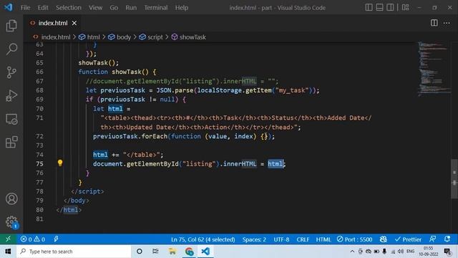The width and height of the screenshot is (458, 258).
Task: Change end of line sequence CRLF
Action: coord(303,239)
